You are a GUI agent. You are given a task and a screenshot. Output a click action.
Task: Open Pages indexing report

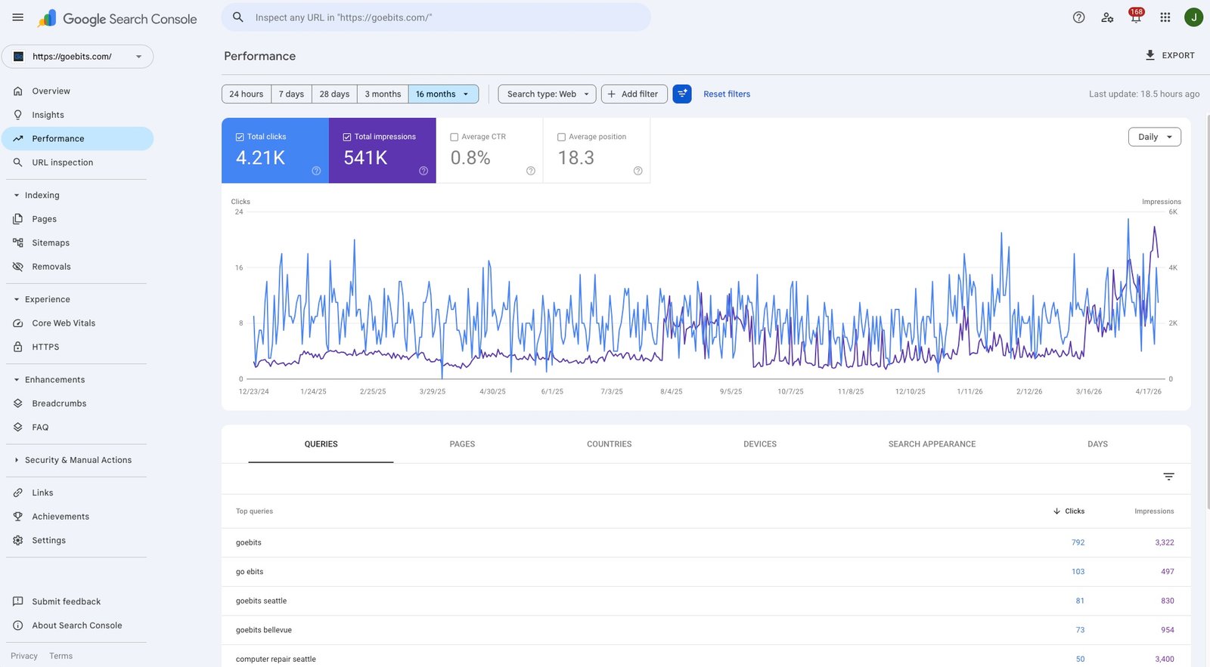coord(77,219)
